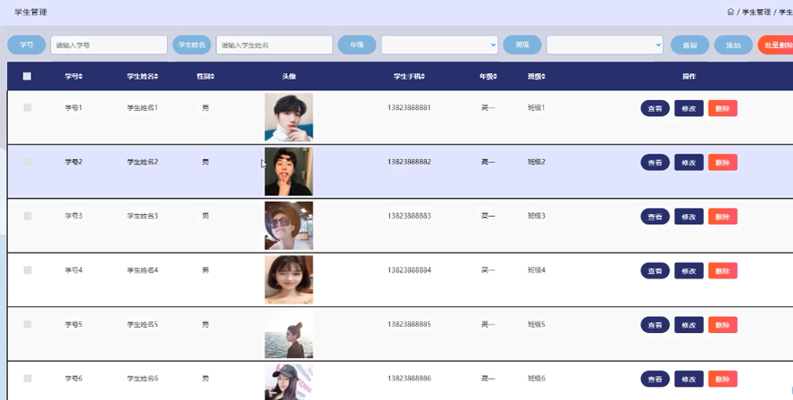Click 修改 for the 学号3 row
This screenshot has width=793, height=400.
click(x=689, y=217)
